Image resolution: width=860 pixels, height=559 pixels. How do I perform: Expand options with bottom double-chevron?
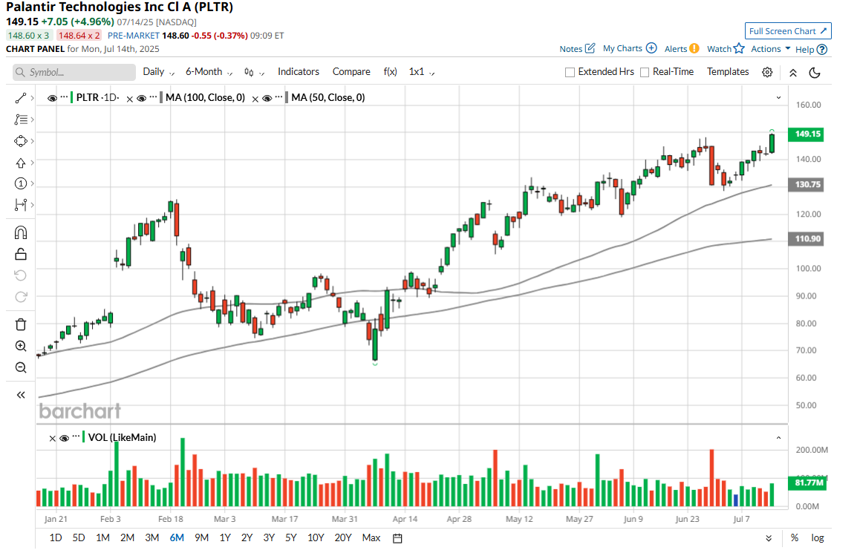[769, 538]
